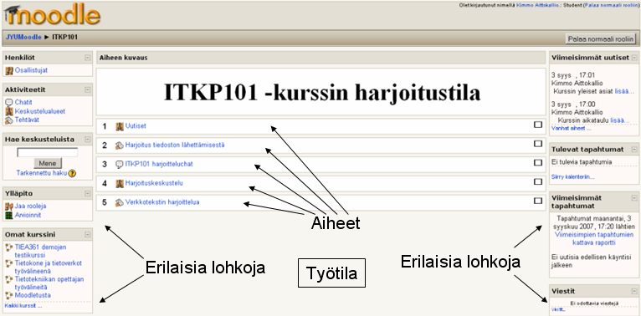
Task: Collapse the Viimeisimmät tapahtumat block
Action: click(634, 198)
